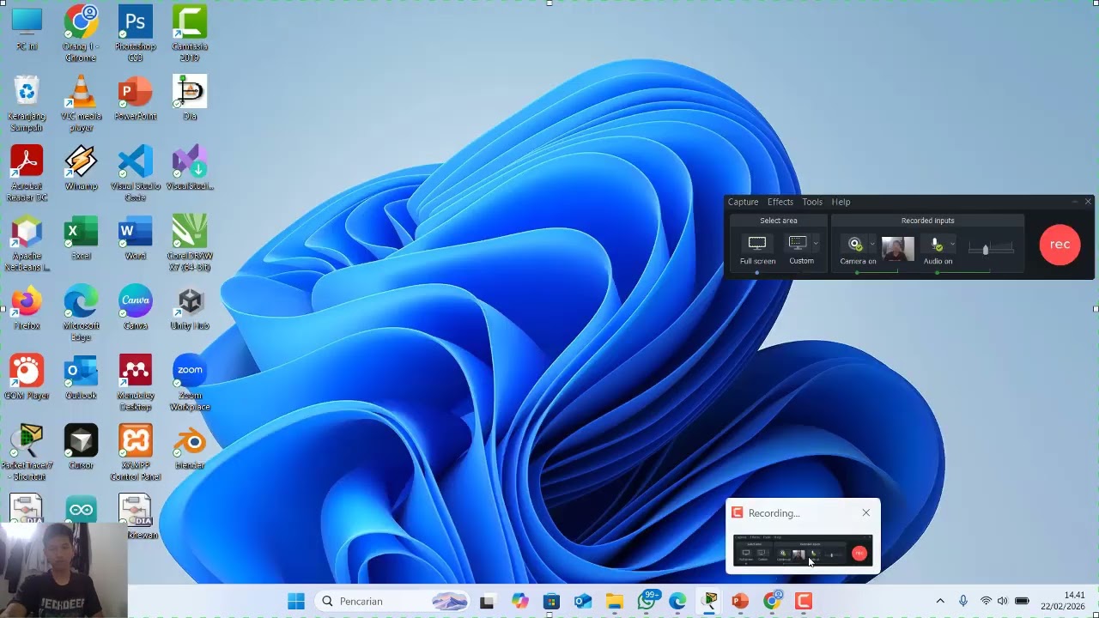
Task: Open Task View from the taskbar
Action: (x=487, y=601)
